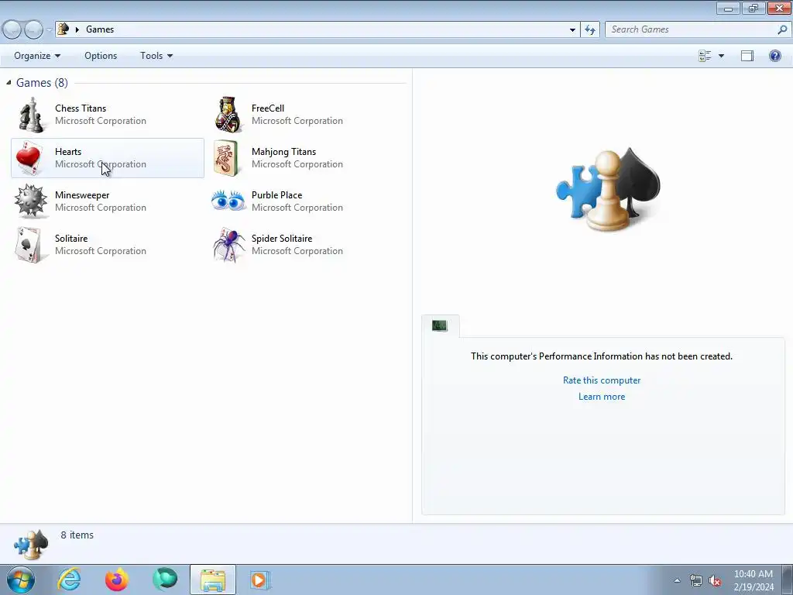The width and height of the screenshot is (793, 595).
Task: Launch Internet Explorer from taskbar
Action: pos(69,580)
